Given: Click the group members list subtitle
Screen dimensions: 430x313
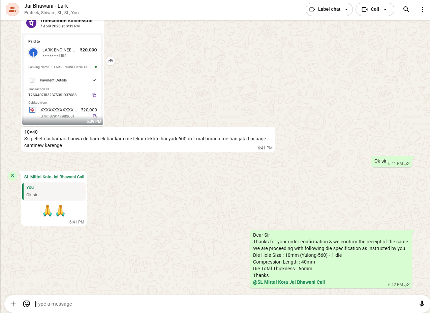Looking at the screenshot, I should pyautogui.click(x=51, y=13).
